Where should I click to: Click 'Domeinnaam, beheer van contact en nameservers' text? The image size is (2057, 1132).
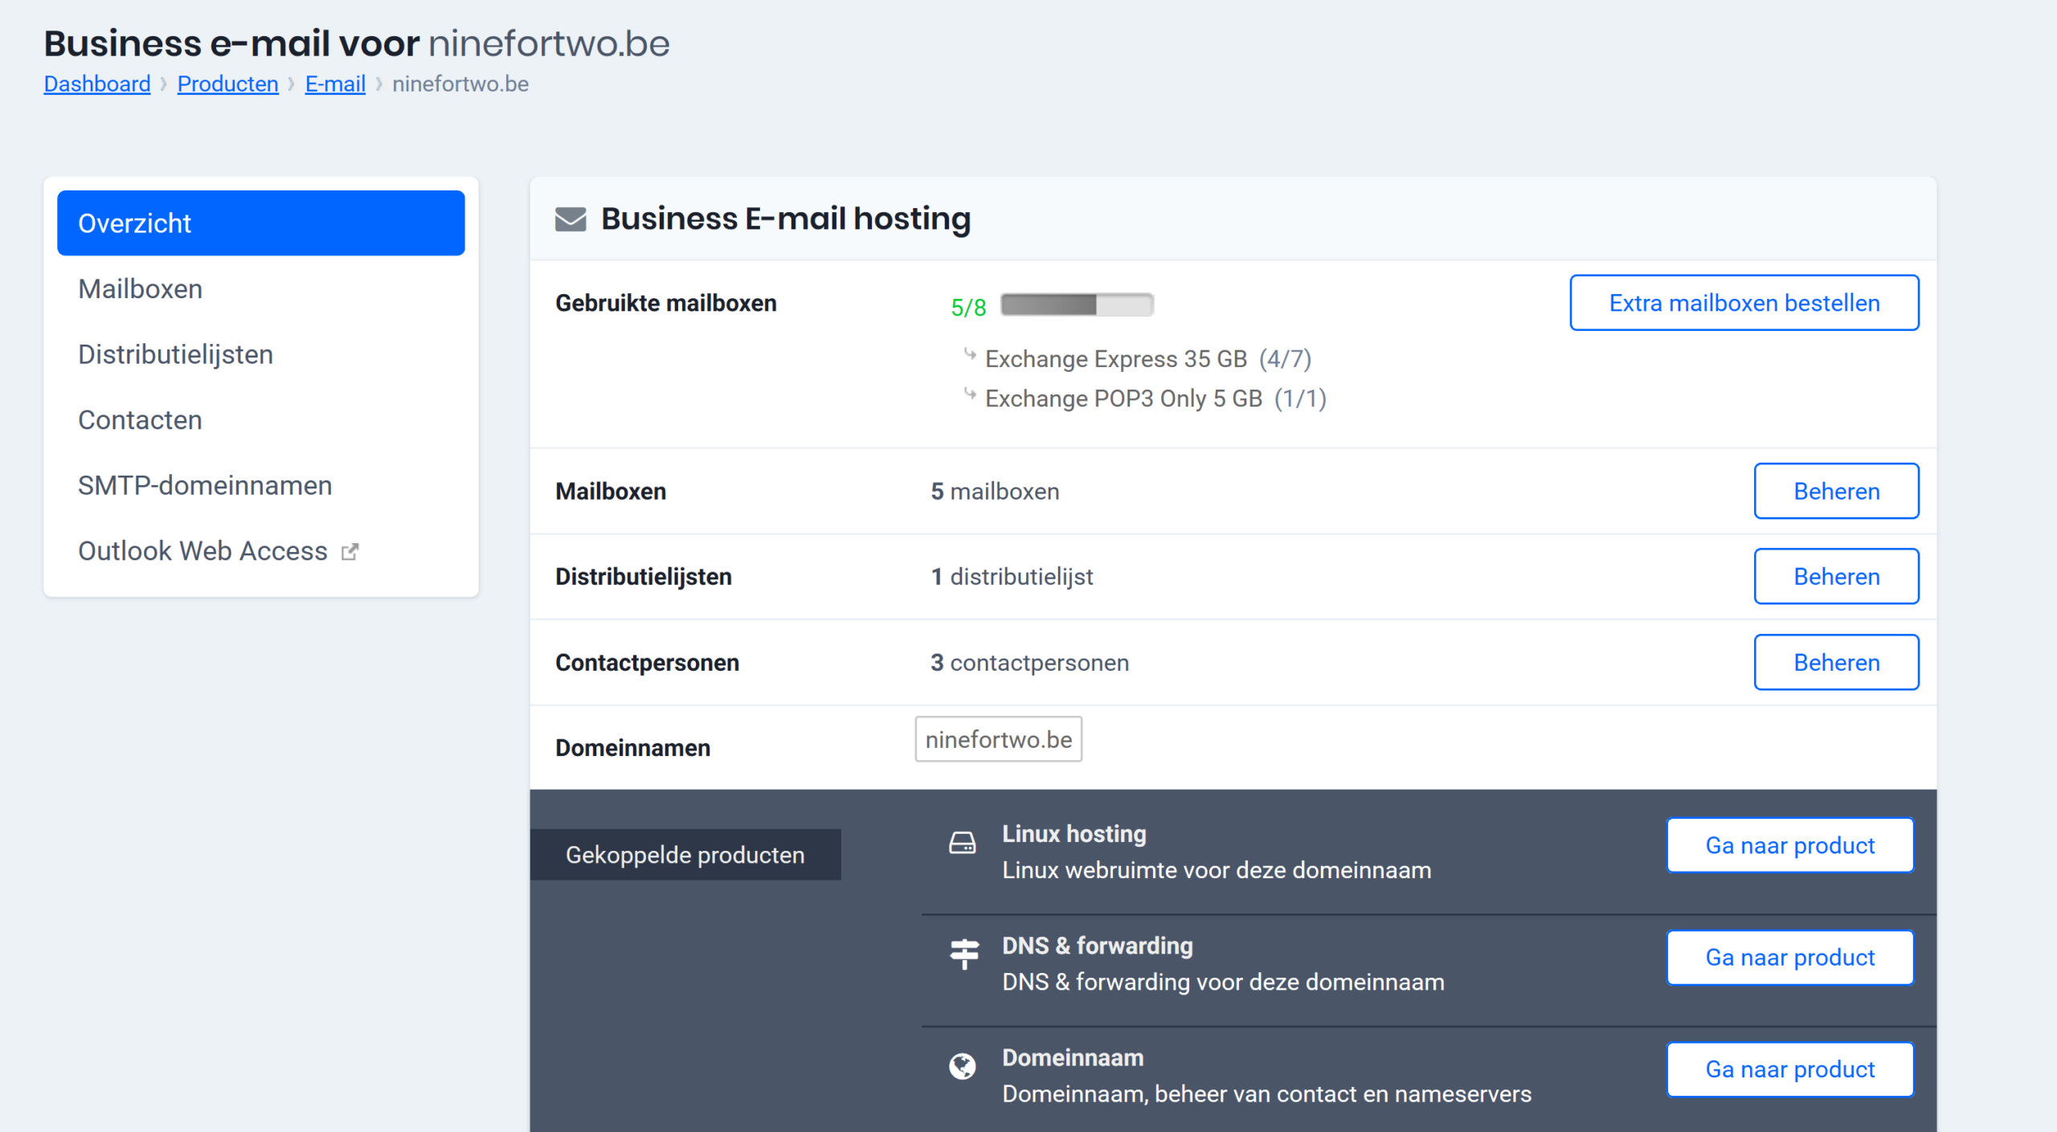pyautogui.click(x=1266, y=1093)
